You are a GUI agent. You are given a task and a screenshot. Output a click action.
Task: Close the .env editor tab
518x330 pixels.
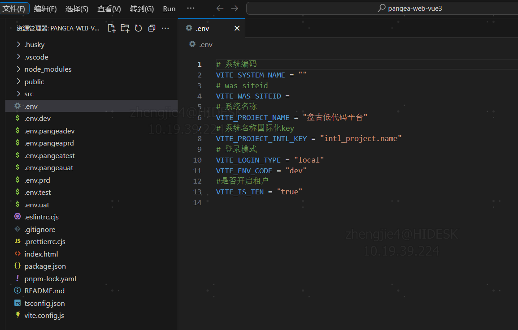coord(237,28)
